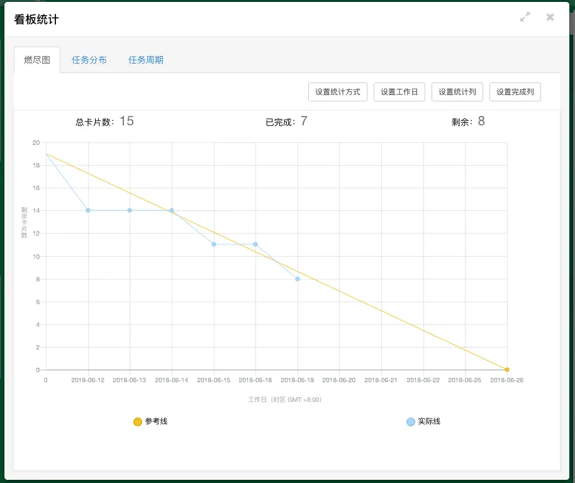This screenshot has height=483, width=575.
Task: Click the blue 实际线 legend dot
Action: coord(411,422)
